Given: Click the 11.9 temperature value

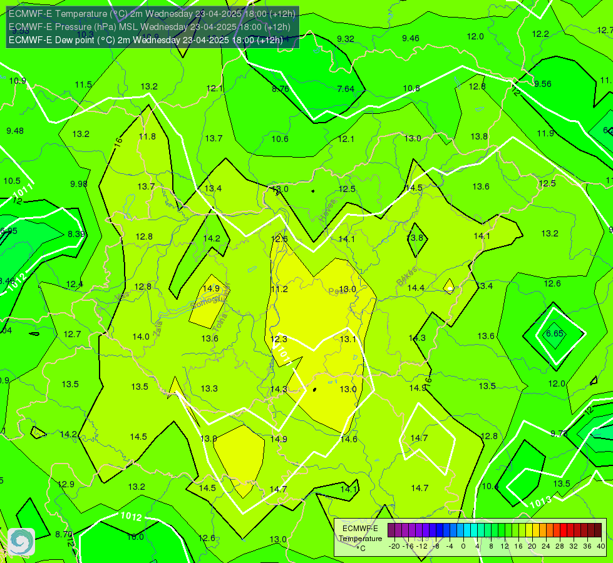Looking at the screenshot, I should point(545,134).
